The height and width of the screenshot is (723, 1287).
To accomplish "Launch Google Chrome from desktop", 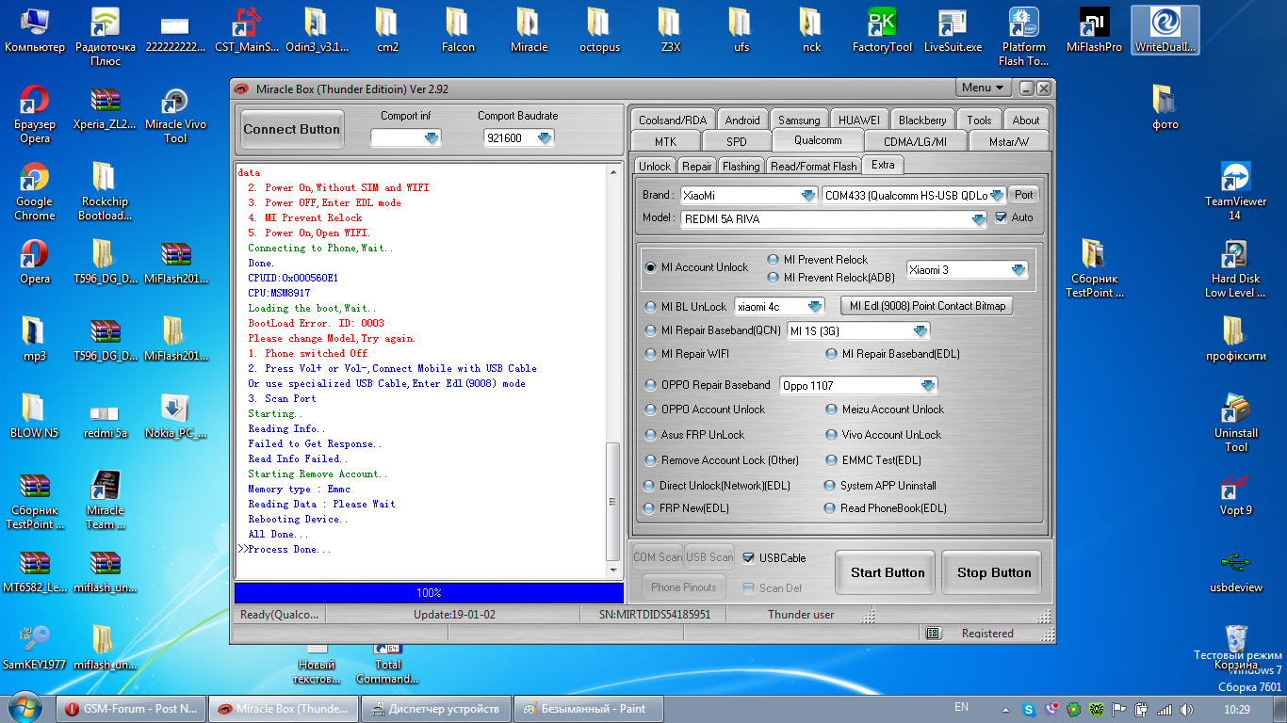I will tap(35, 193).
